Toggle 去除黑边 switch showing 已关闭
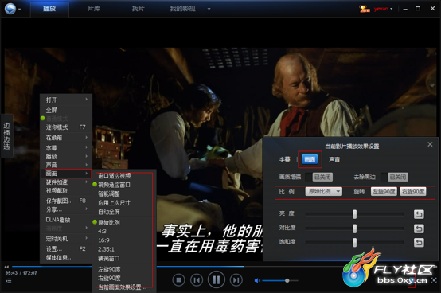 tap(394, 177)
